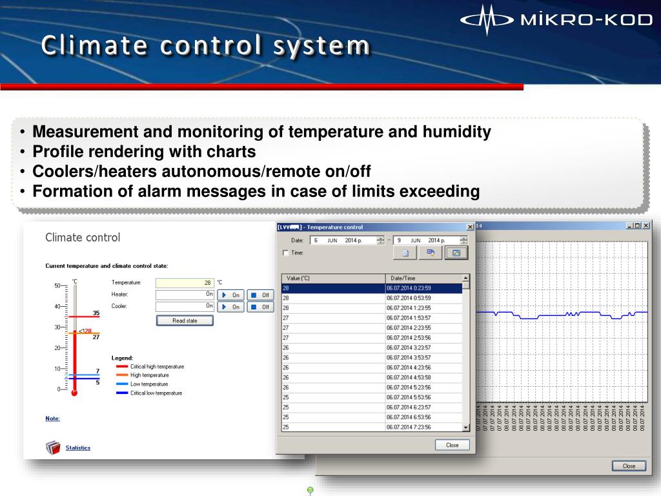Select row 06.07.2014 2:53:56
Screen dimensions: 661x496
372,338
